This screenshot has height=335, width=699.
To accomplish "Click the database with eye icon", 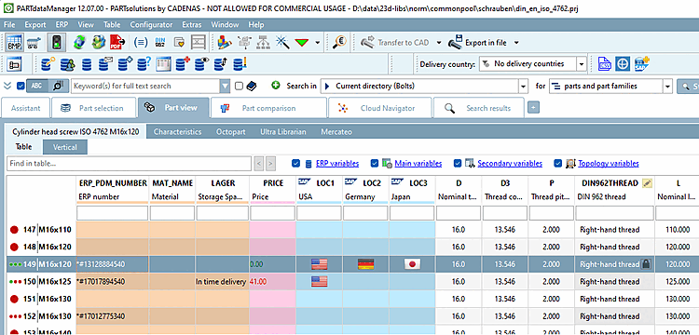I will coord(202,64).
